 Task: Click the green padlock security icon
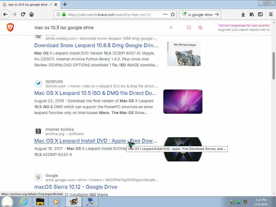tap(64, 15)
